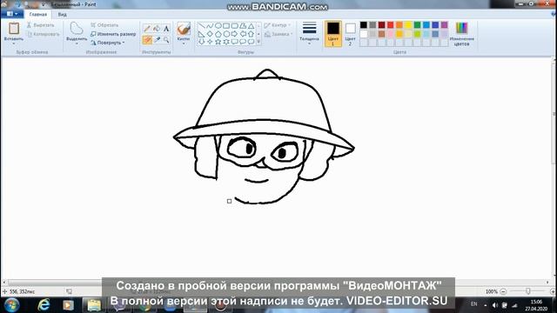Open the Outline (Контур) dropdown
Viewport: 557px width, 313px height.
(278, 25)
